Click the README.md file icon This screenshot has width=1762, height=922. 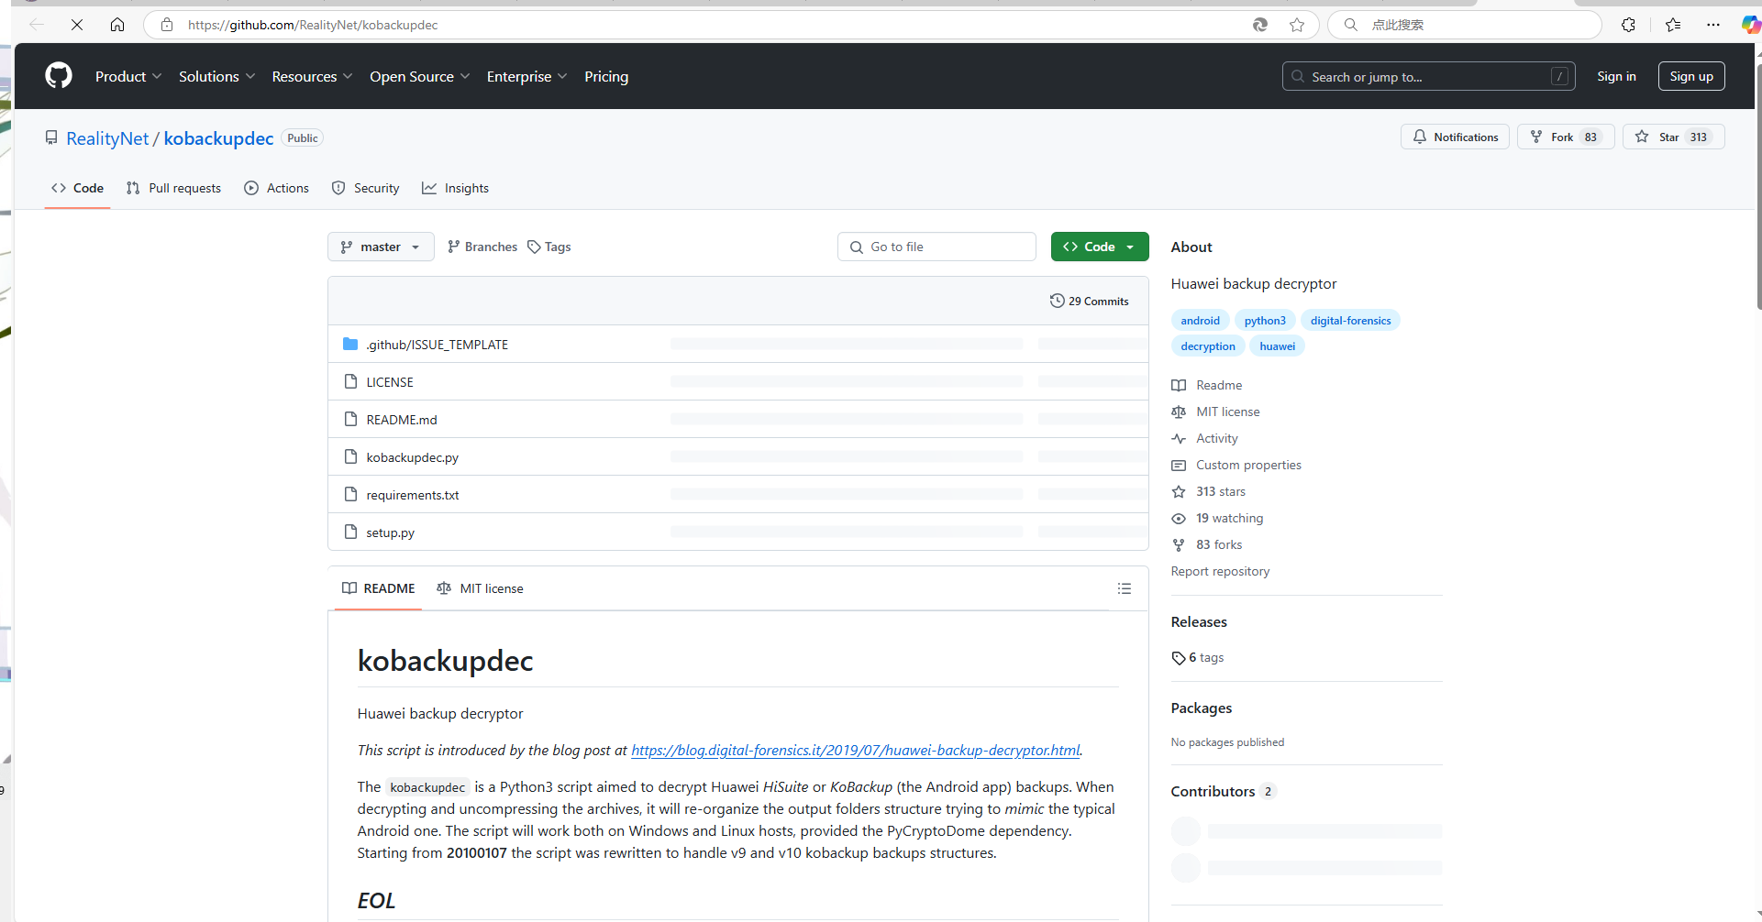pos(350,419)
